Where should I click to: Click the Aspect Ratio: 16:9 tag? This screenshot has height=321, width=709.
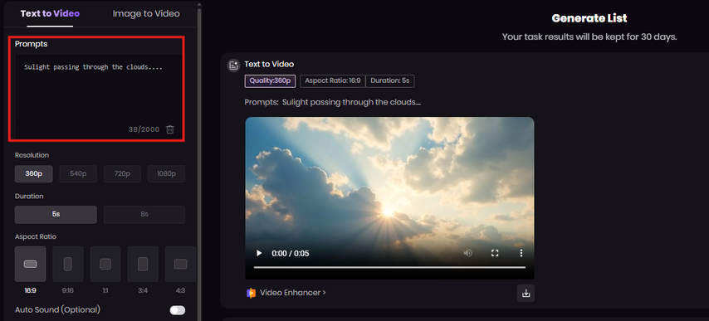332,80
